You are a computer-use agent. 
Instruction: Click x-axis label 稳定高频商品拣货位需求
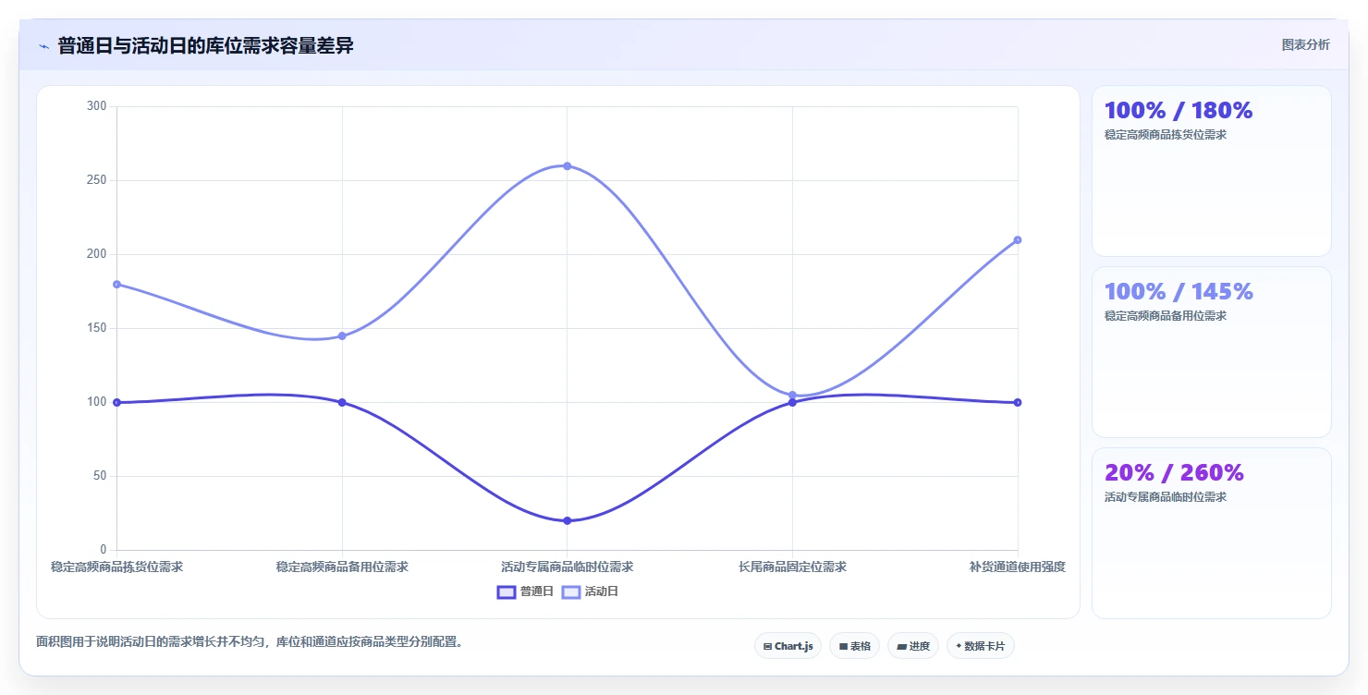coord(116,567)
